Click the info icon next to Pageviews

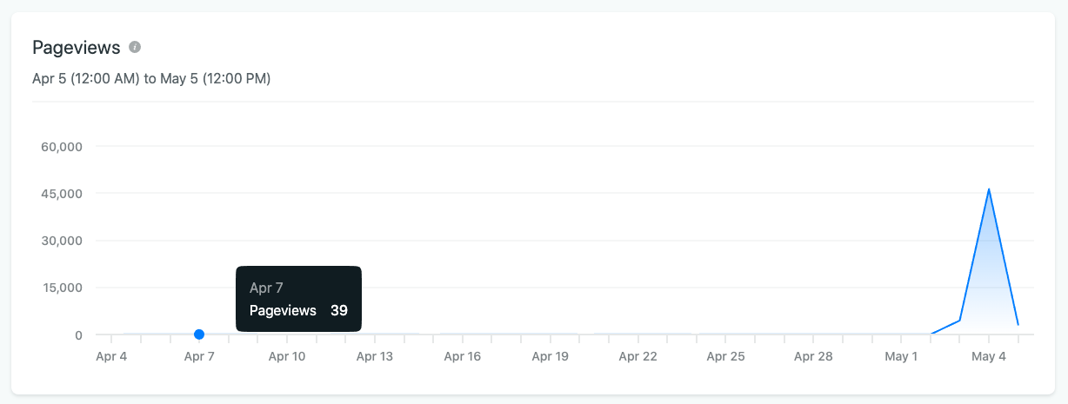tap(135, 47)
